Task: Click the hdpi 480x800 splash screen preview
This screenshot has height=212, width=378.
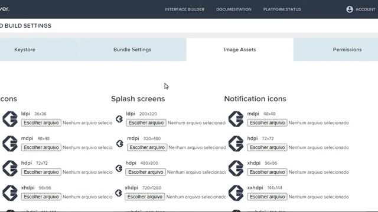Action: (x=119, y=168)
